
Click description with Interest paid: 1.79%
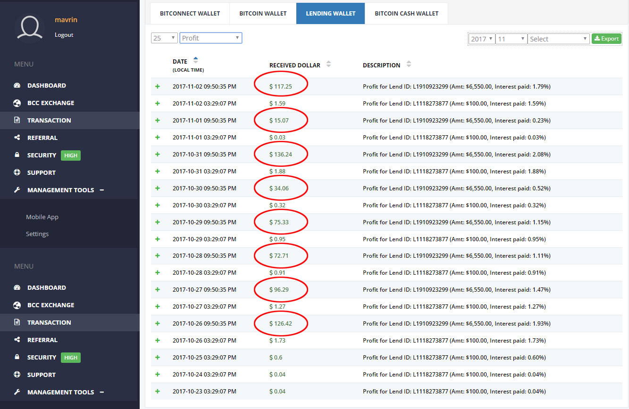point(456,87)
